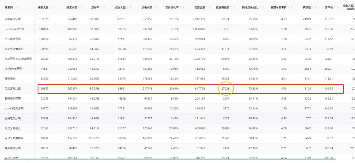Toggle sort arrows on 搜索次数 column

(79, 8)
